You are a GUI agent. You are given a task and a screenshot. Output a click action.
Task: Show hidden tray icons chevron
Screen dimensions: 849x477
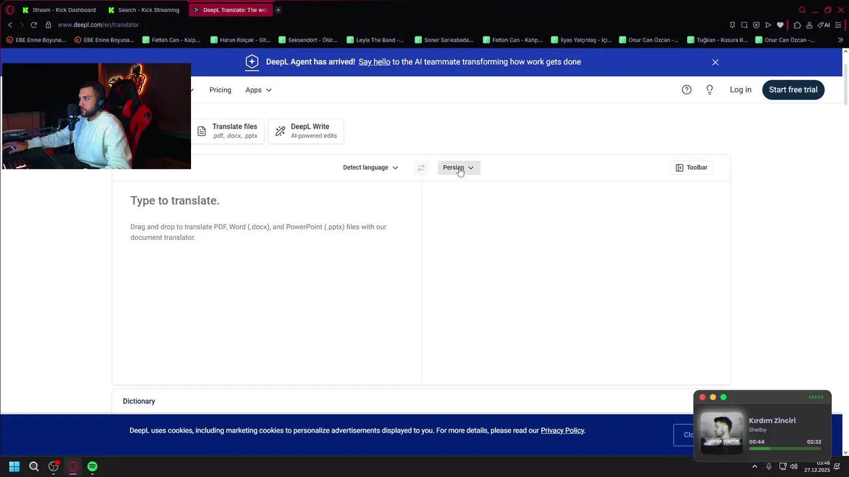pyautogui.click(x=754, y=466)
